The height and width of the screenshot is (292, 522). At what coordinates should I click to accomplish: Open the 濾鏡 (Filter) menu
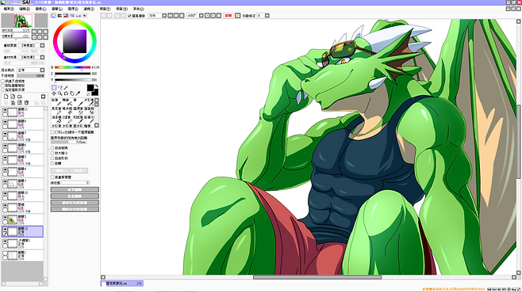click(89, 9)
